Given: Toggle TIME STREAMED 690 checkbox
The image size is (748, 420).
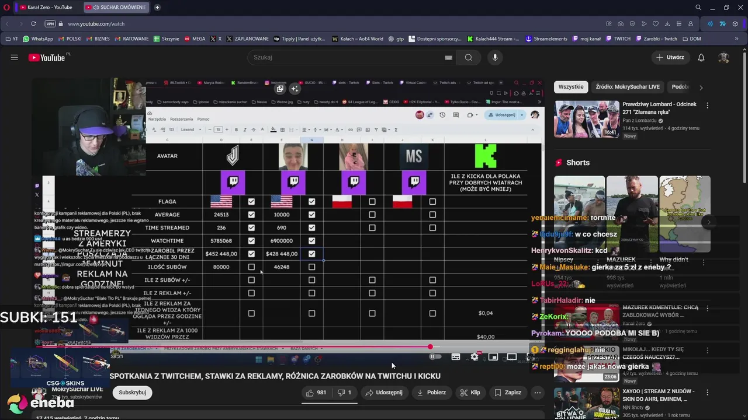Looking at the screenshot, I should click(x=311, y=228).
